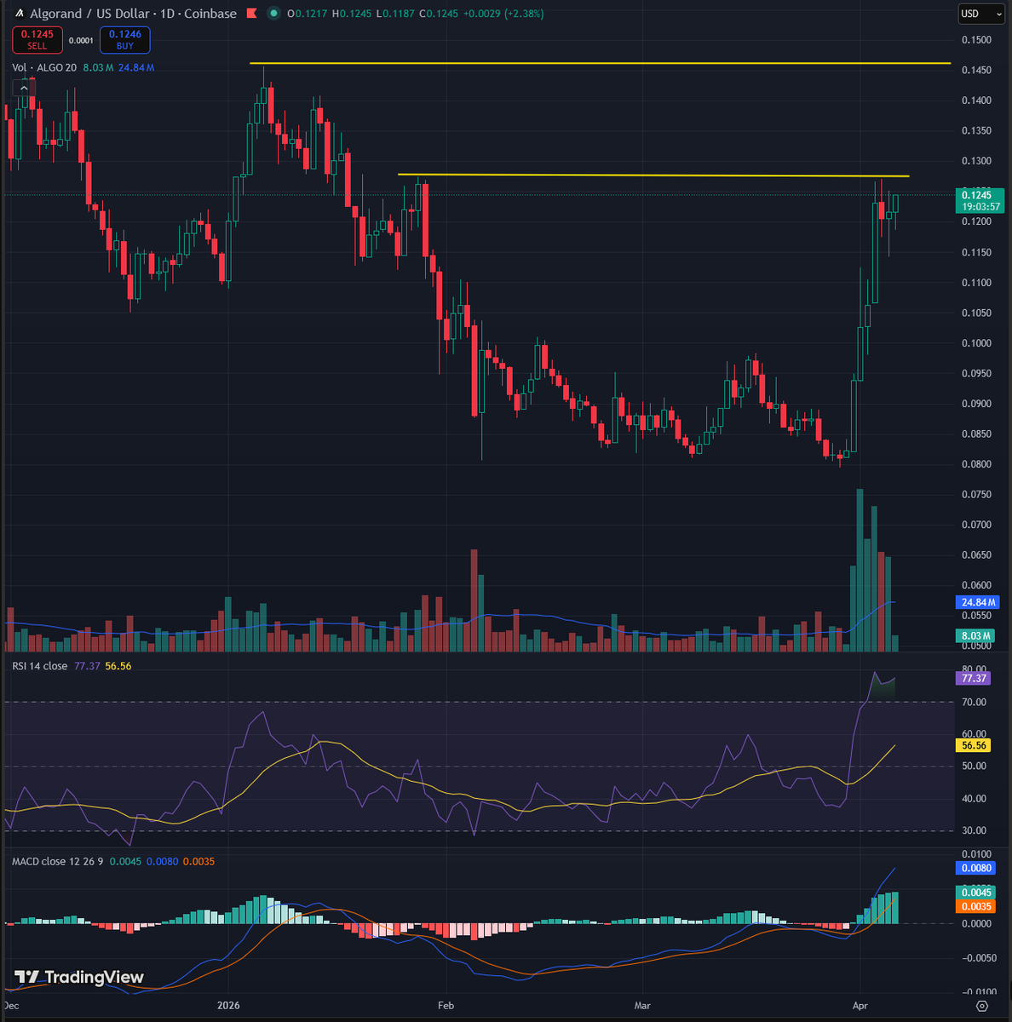Viewport: 1012px width, 1022px height.
Task: Click the 0.1246 BUY button
Action: coord(125,40)
